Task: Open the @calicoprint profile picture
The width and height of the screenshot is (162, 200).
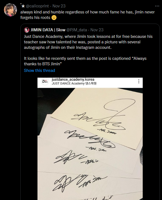Action: click(x=10, y=10)
